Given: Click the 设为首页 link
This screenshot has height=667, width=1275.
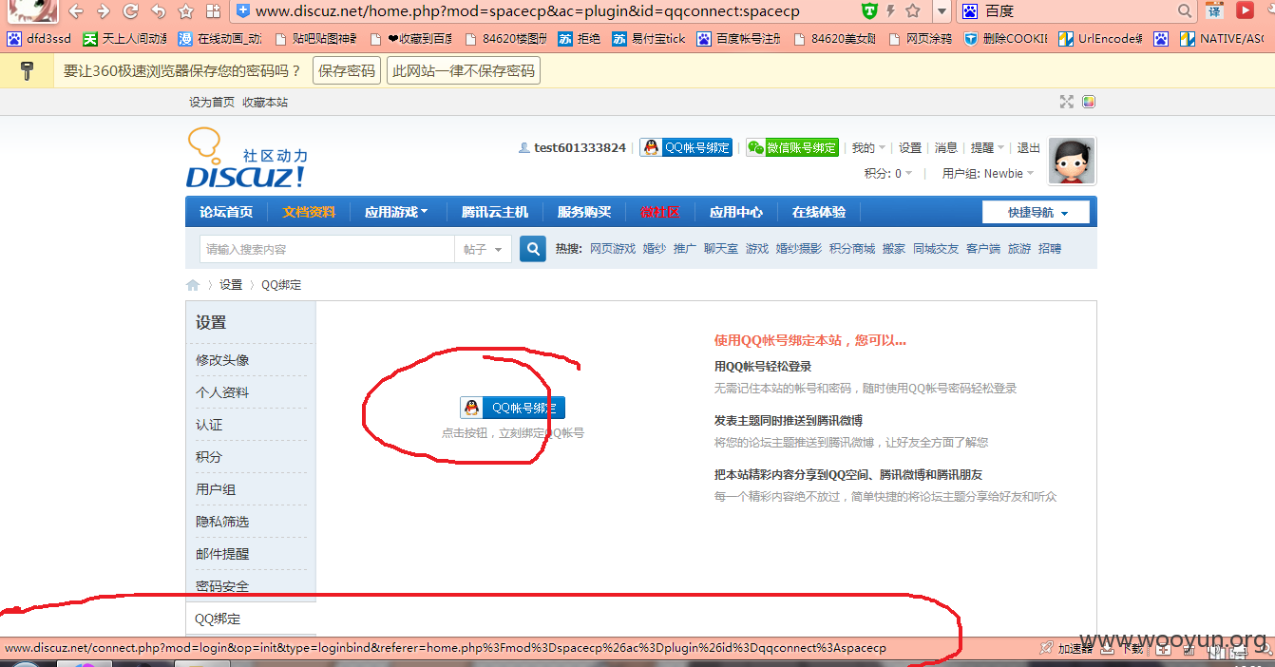Looking at the screenshot, I should [x=212, y=102].
